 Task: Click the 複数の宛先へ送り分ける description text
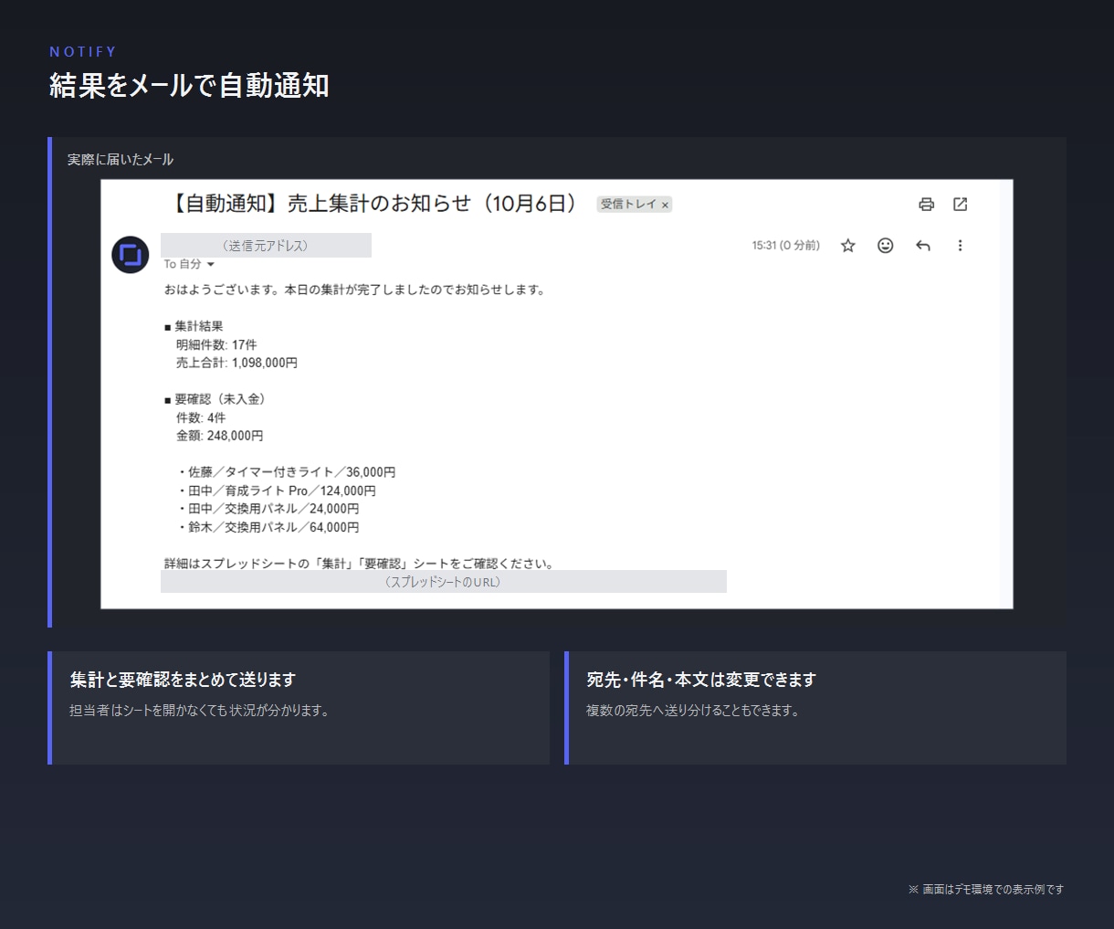(x=693, y=710)
